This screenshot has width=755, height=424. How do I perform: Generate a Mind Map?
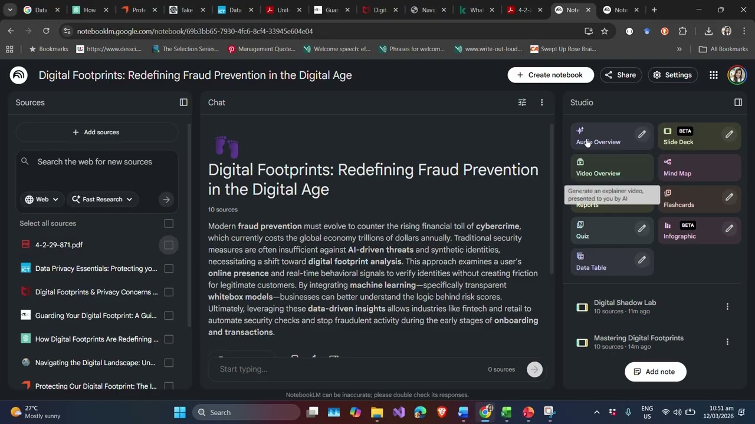point(699,167)
